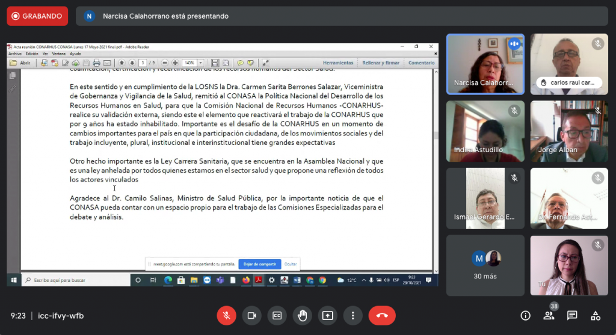Click the page number field showing 3
This screenshot has width=616, height=335.
[143, 63]
